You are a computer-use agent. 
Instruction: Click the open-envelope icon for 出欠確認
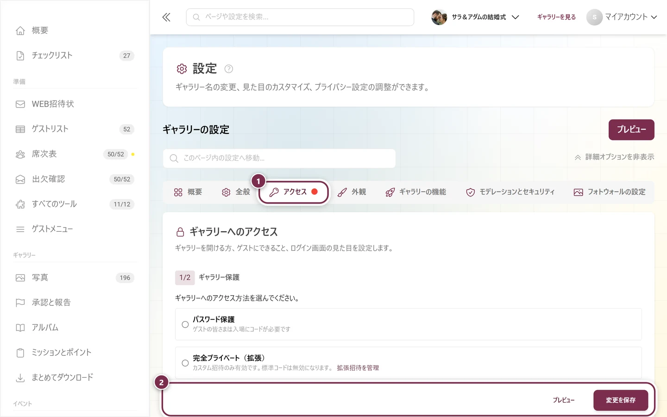(x=20, y=179)
